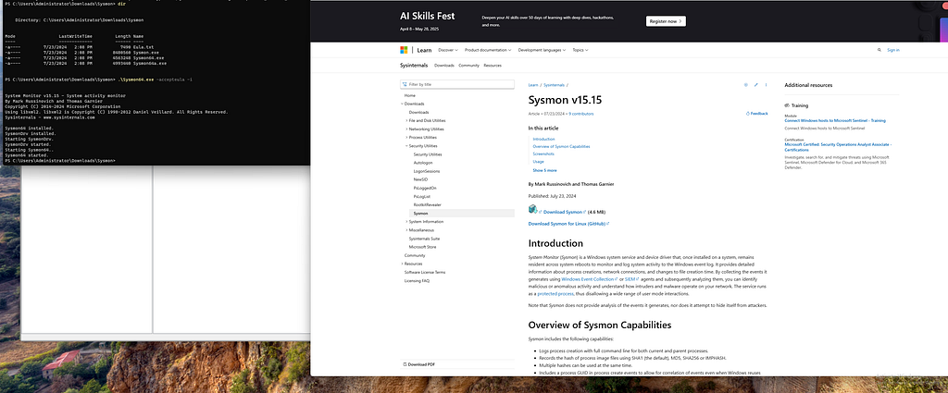Expand Miscellaneous tree node
Screen dimensions: 948x393
(407, 230)
